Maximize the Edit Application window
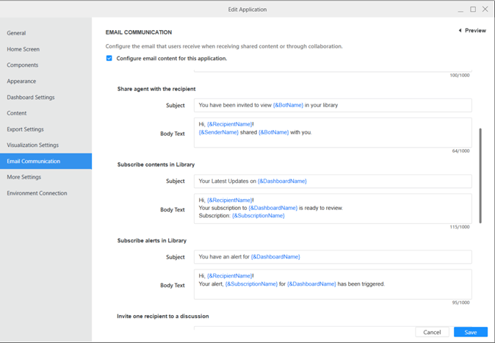Image resolution: width=495 pixels, height=343 pixels. click(473, 10)
